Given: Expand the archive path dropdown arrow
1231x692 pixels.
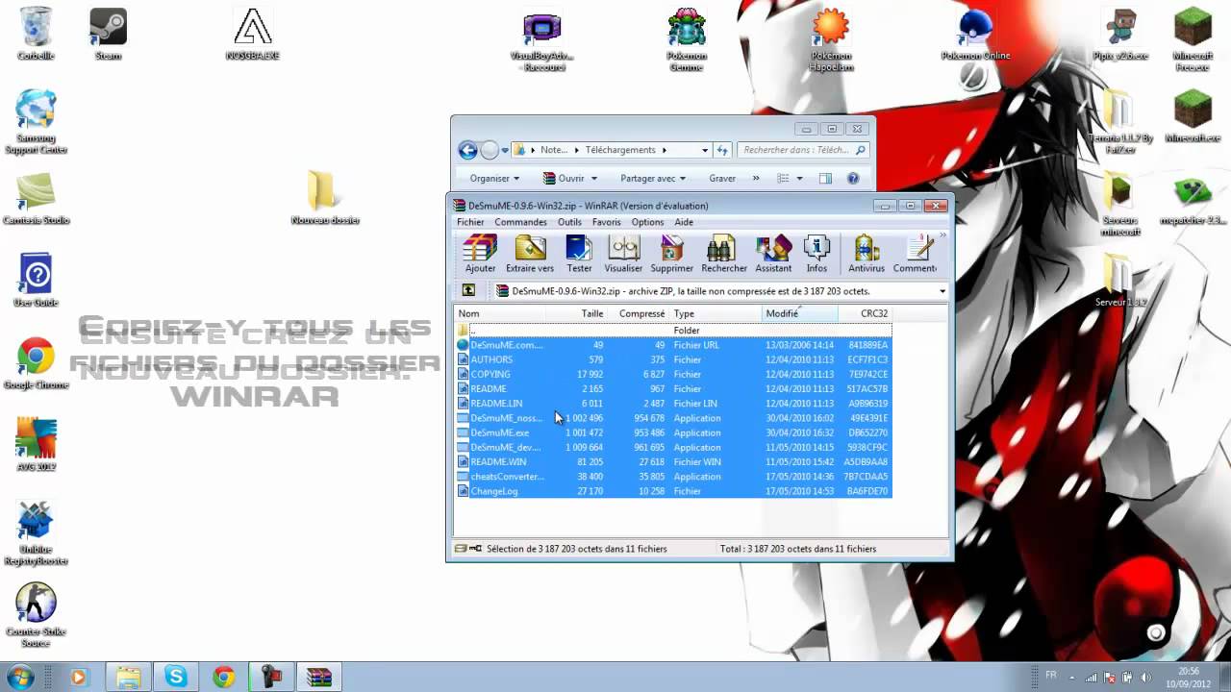Looking at the screenshot, I should [942, 291].
